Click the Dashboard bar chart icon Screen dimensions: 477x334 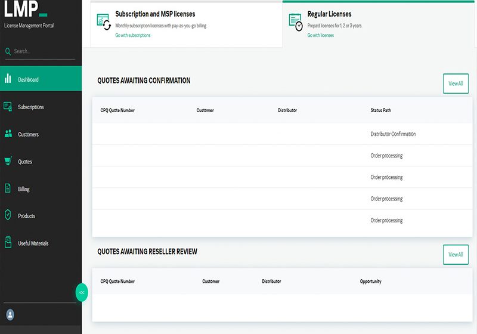pyautogui.click(x=8, y=79)
